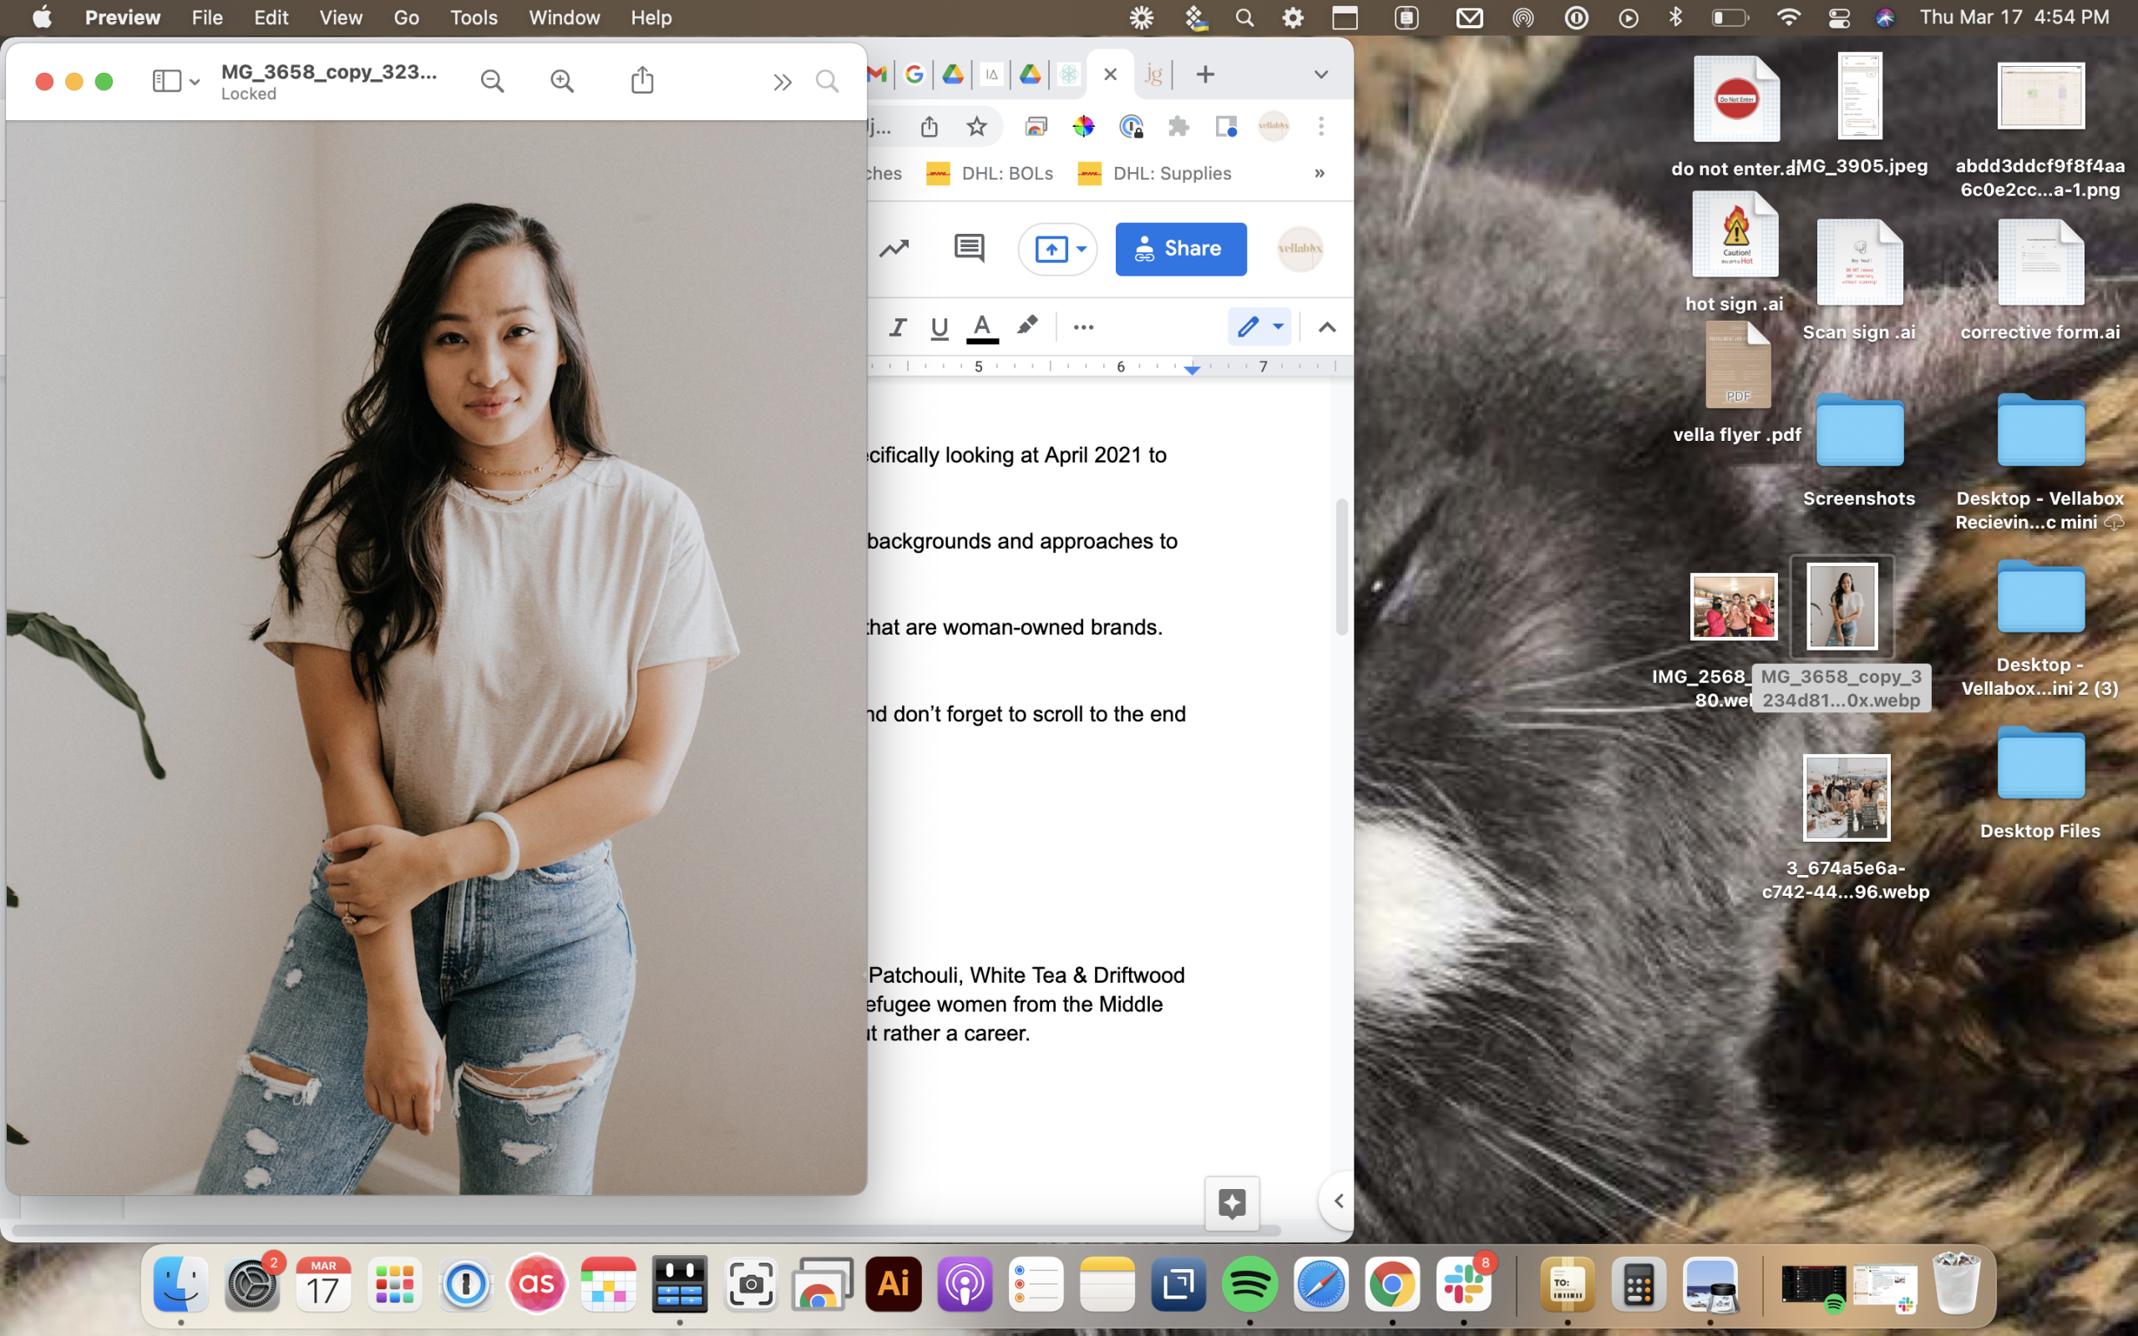
Task: Open the Chrome extensions puzzle icon
Action: pyautogui.click(x=1178, y=126)
